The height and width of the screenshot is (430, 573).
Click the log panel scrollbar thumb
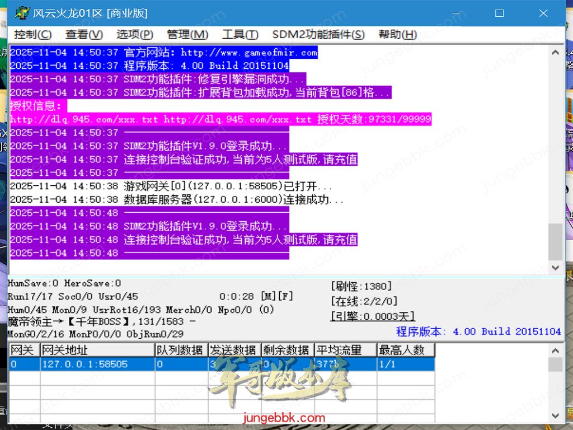click(555, 242)
